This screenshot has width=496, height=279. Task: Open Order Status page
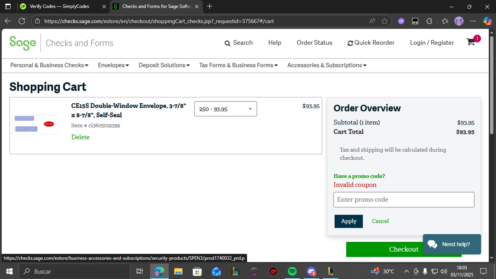click(314, 43)
